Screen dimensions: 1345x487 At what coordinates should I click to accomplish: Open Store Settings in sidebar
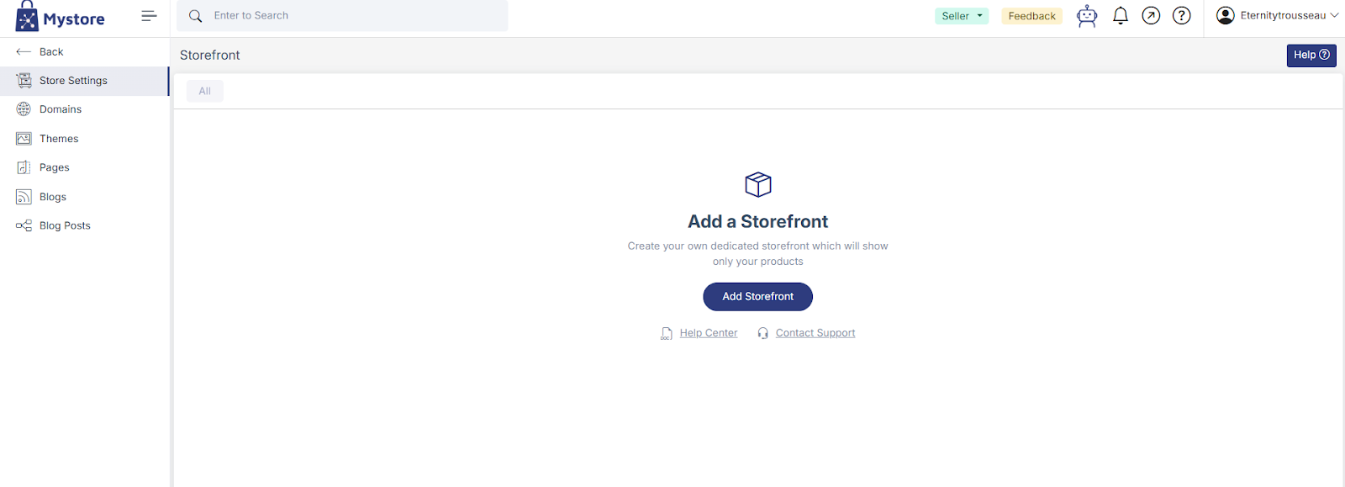click(x=73, y=81)
